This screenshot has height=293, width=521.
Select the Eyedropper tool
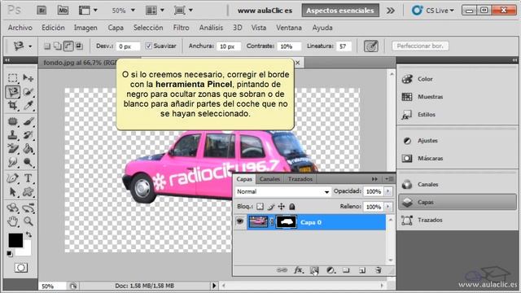(28, 106)
